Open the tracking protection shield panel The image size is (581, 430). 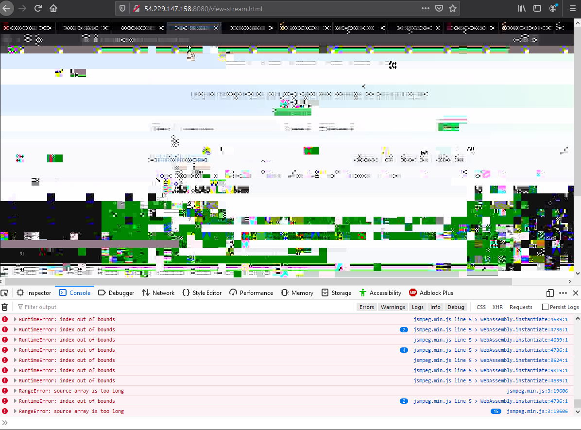122,8
